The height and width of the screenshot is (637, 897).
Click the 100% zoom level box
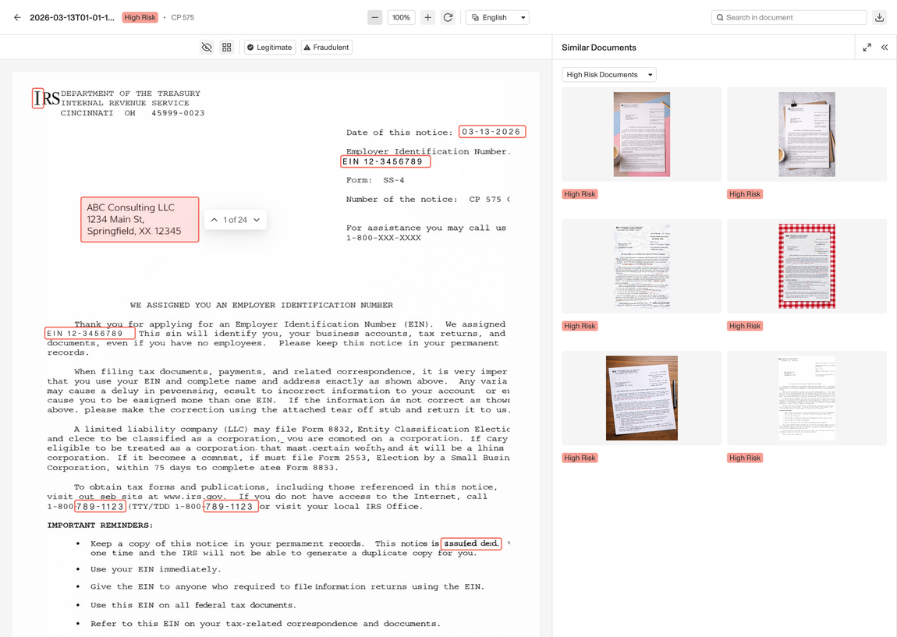[401, 17]
